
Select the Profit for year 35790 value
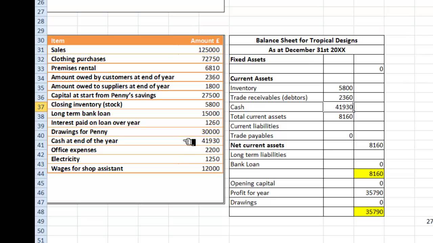(369, 193)
